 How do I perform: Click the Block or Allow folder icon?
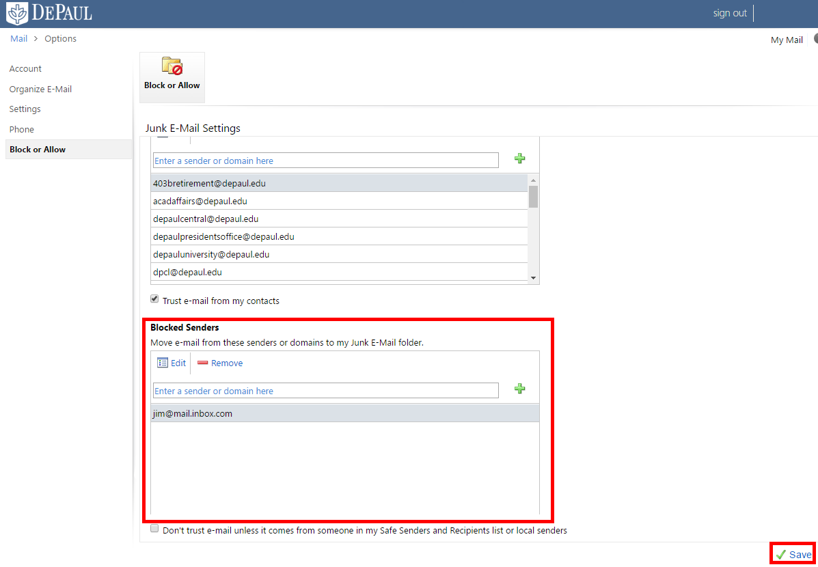point(172,66)
